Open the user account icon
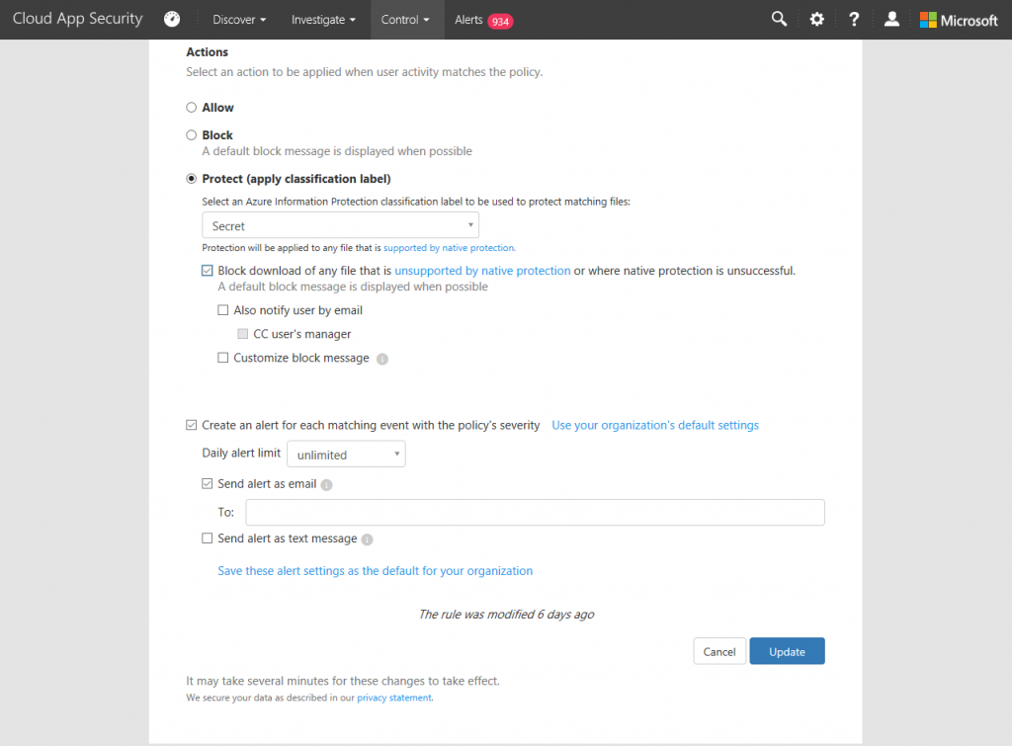 pos(890,18)
